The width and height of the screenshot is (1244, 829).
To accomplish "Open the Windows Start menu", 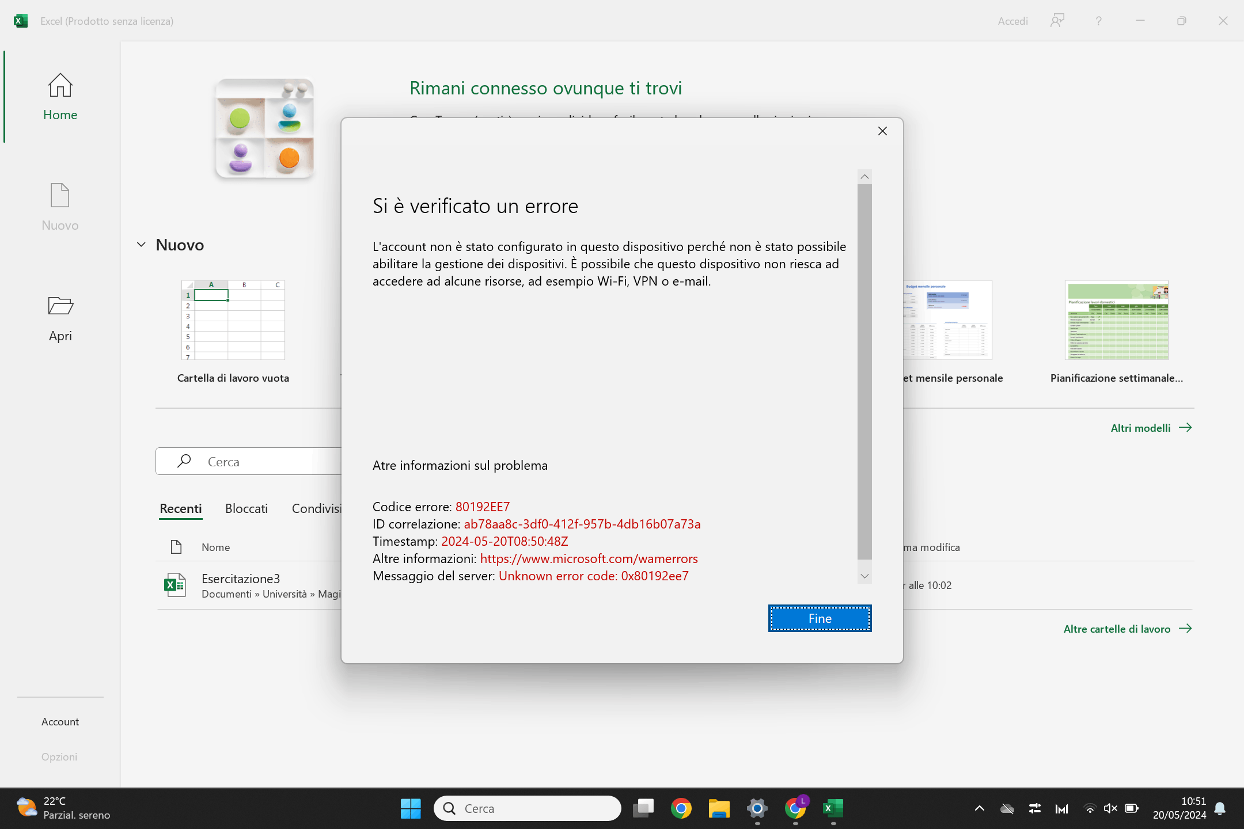I will coord(411,808).
